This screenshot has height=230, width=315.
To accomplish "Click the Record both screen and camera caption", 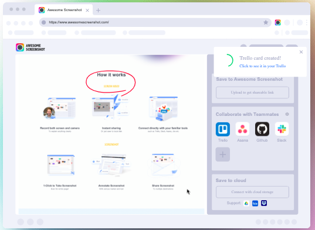I will [60, 128].
